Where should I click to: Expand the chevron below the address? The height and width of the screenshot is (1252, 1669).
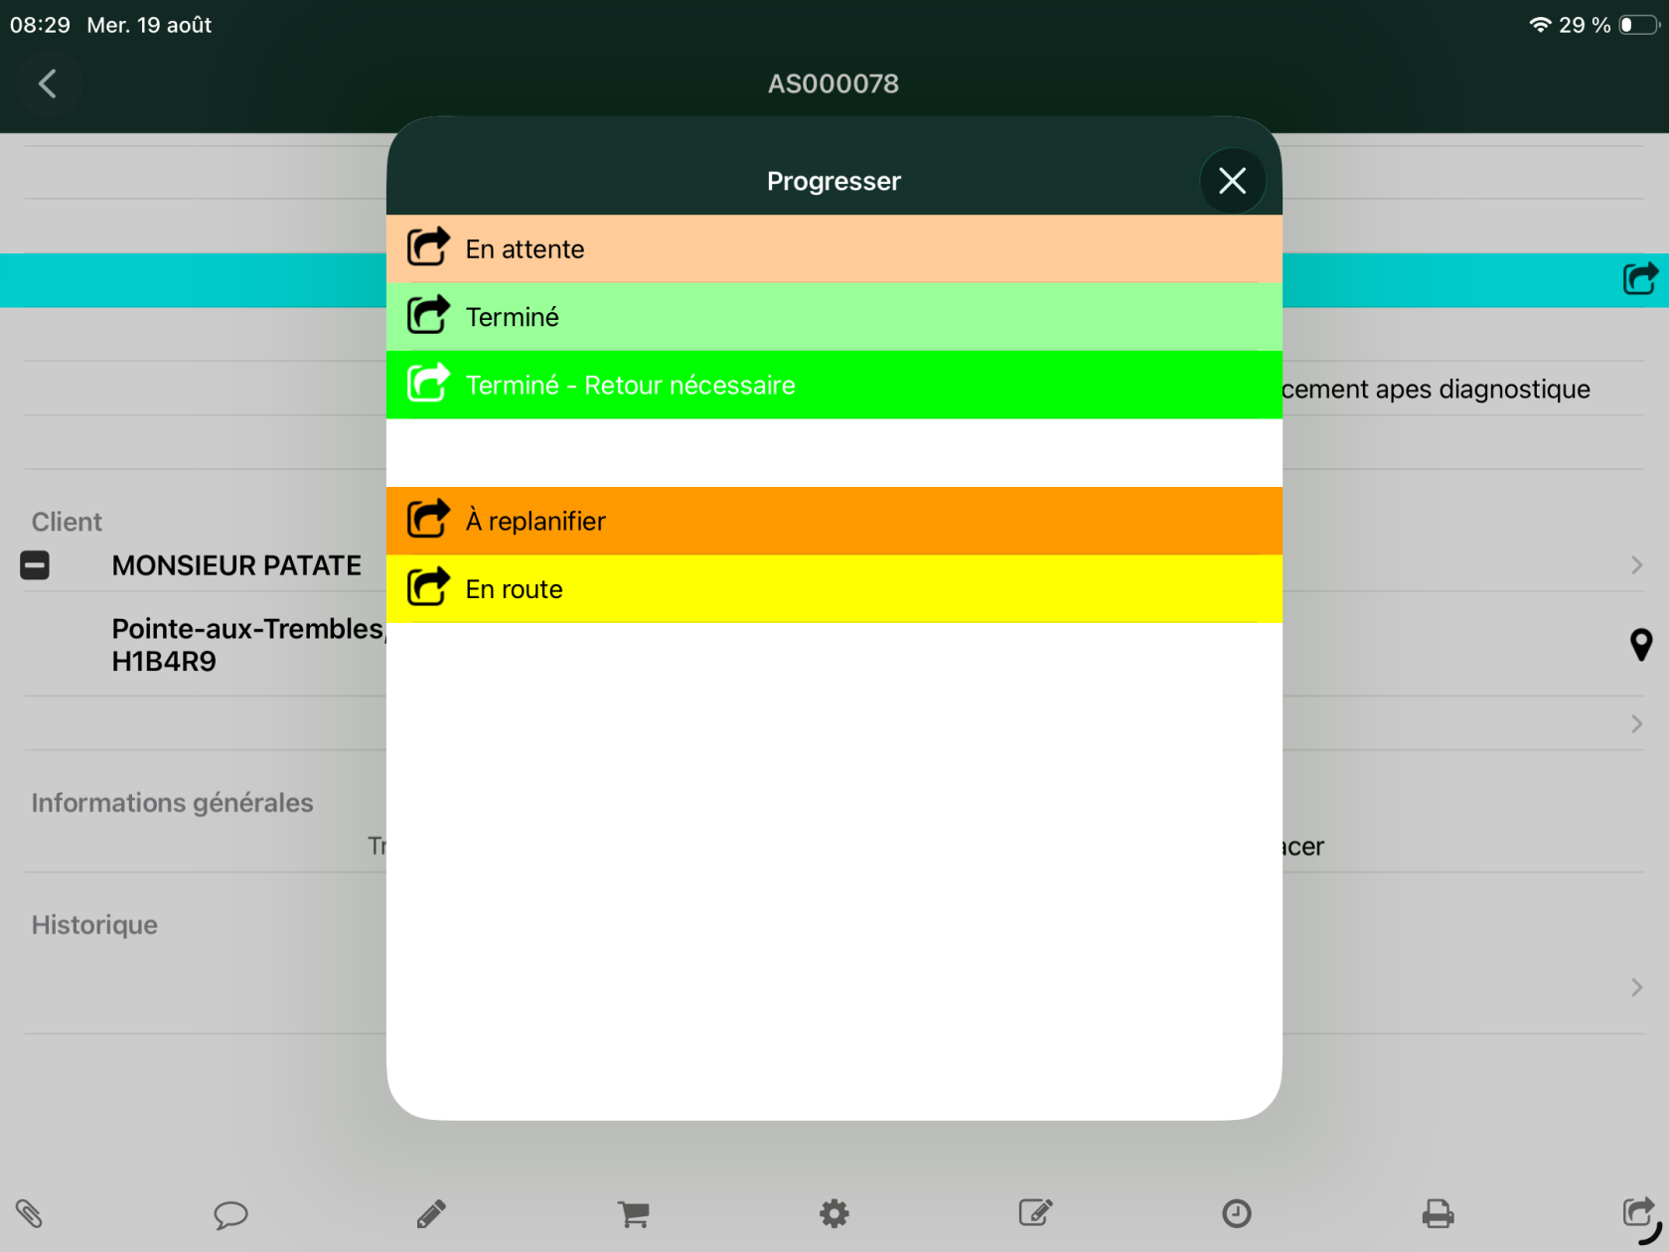[1636, 723]
